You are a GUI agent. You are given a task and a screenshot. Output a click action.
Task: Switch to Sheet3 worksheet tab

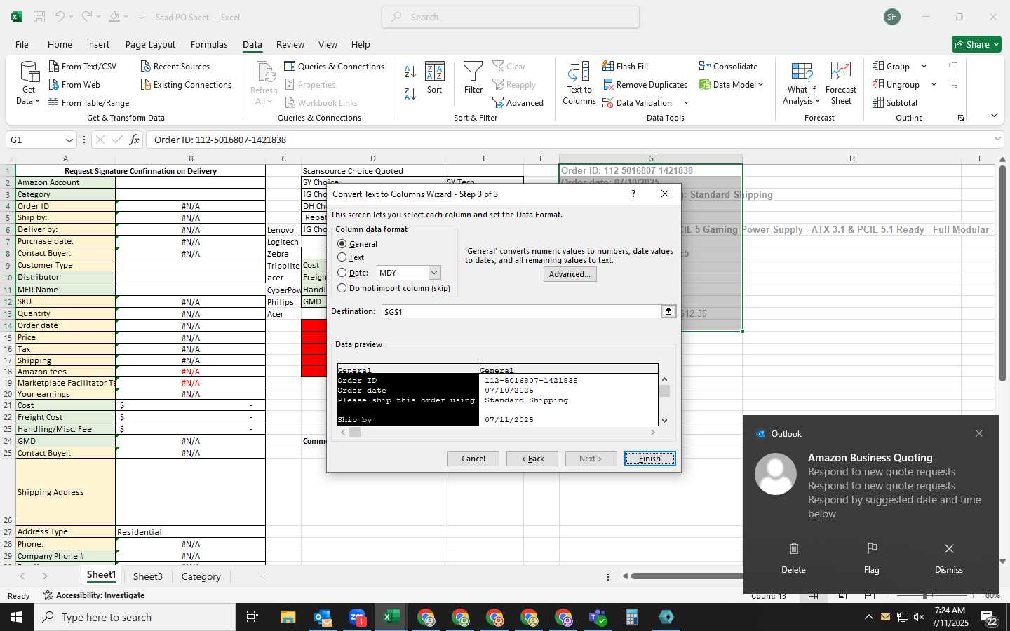pos(148,576)
